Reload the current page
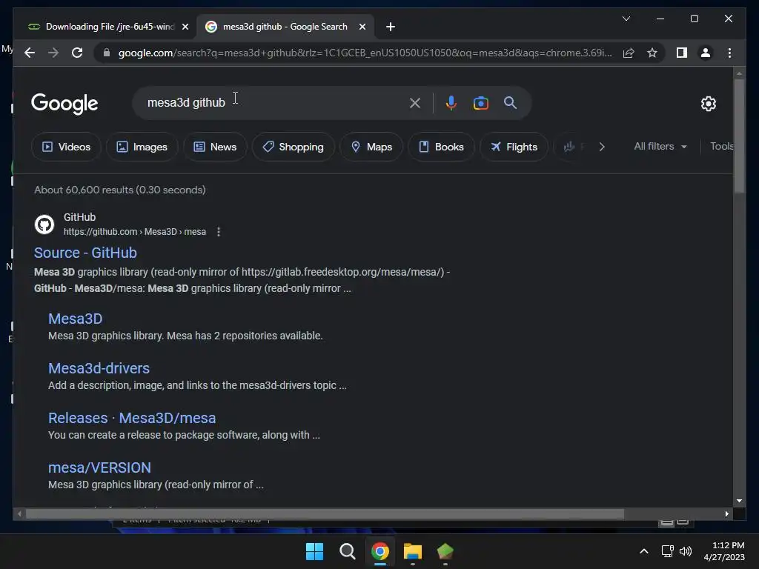The width and height of the screenshot is (759, 569). point(77,53)
